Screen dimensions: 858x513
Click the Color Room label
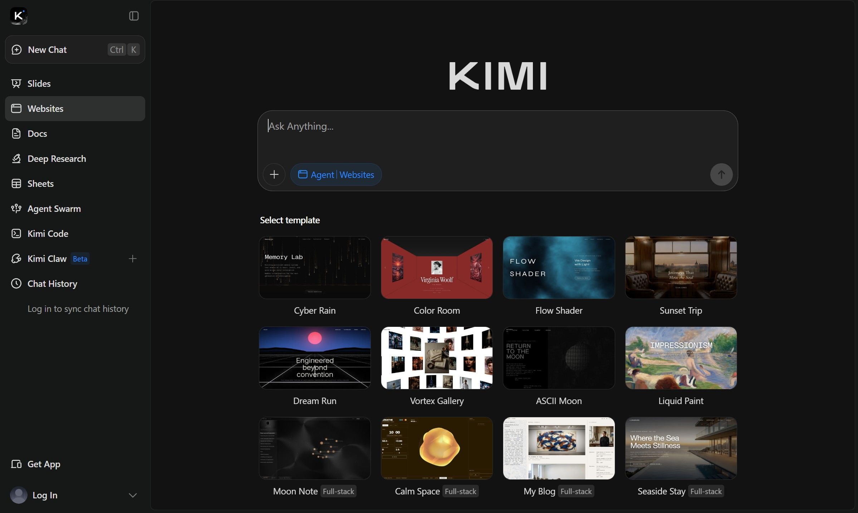(437, 310)
